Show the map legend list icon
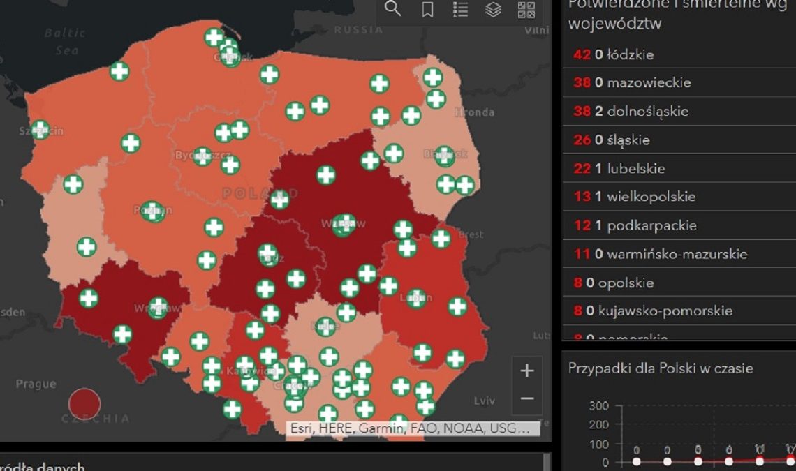 click(460, 9)
